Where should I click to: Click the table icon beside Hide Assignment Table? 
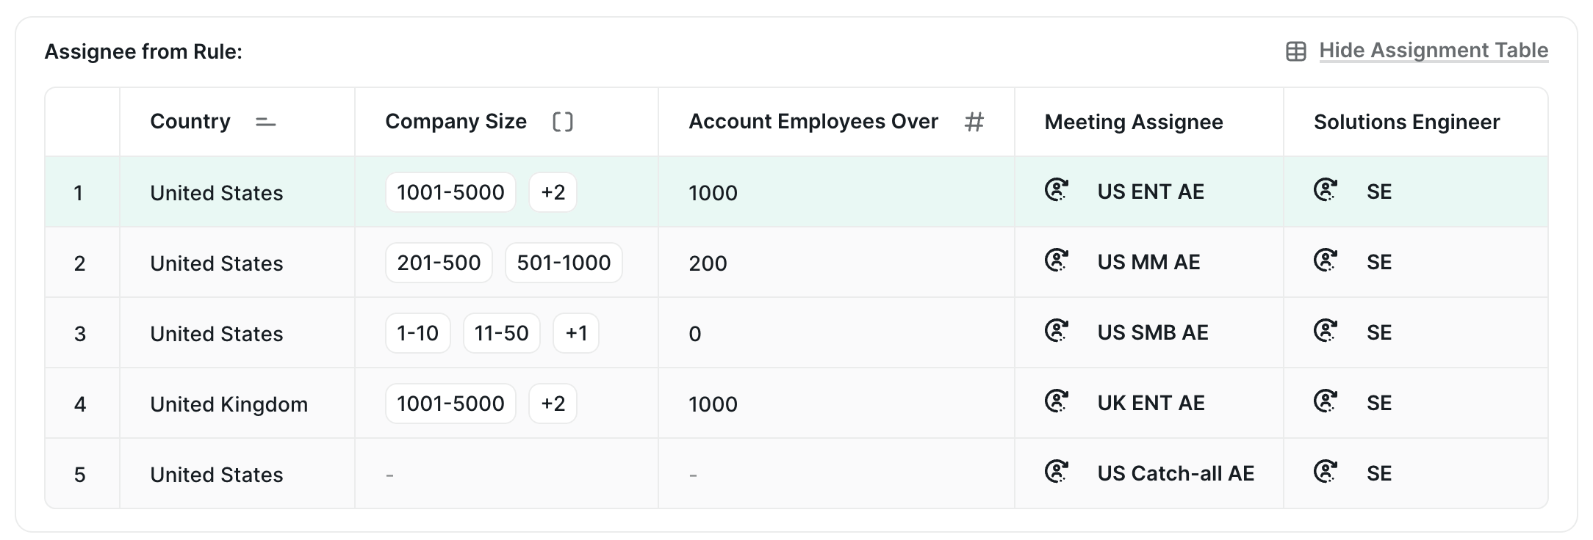click(1296, 51)
